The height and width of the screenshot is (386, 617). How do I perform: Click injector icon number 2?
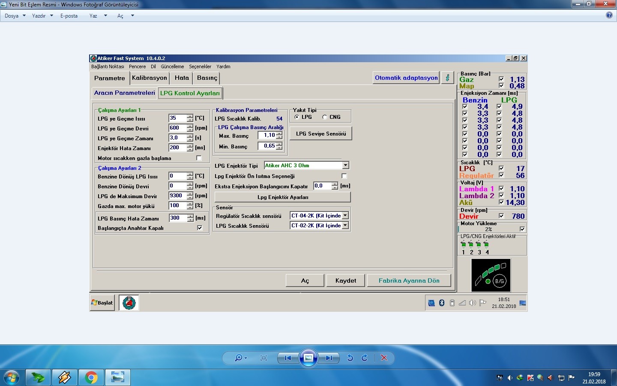coord(471,244)
